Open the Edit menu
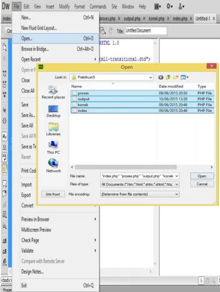220x292 pixels. click(x=26, y=6)
